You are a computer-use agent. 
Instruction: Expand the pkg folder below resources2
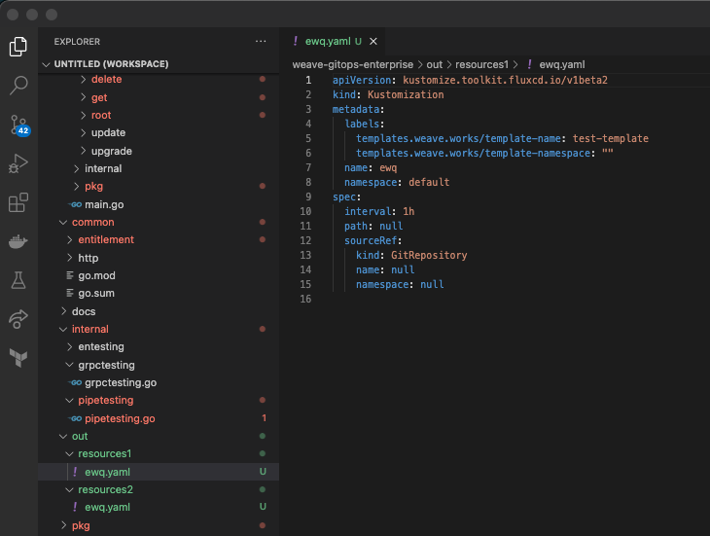pyautogui.click(x=159, y=525)
